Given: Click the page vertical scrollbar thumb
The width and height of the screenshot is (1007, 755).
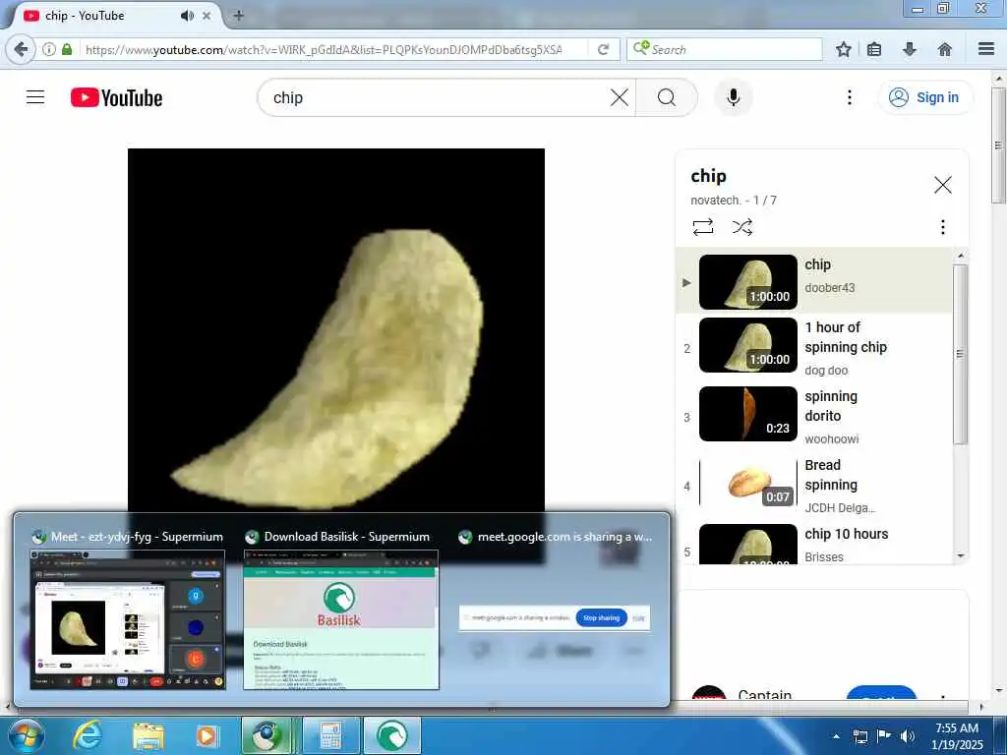Looking at the screenshot, I should (998, 145).
